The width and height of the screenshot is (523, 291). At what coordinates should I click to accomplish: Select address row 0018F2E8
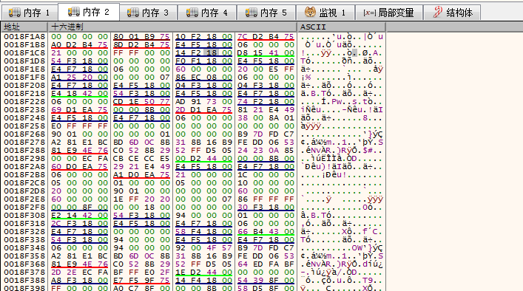click(24, 199)
